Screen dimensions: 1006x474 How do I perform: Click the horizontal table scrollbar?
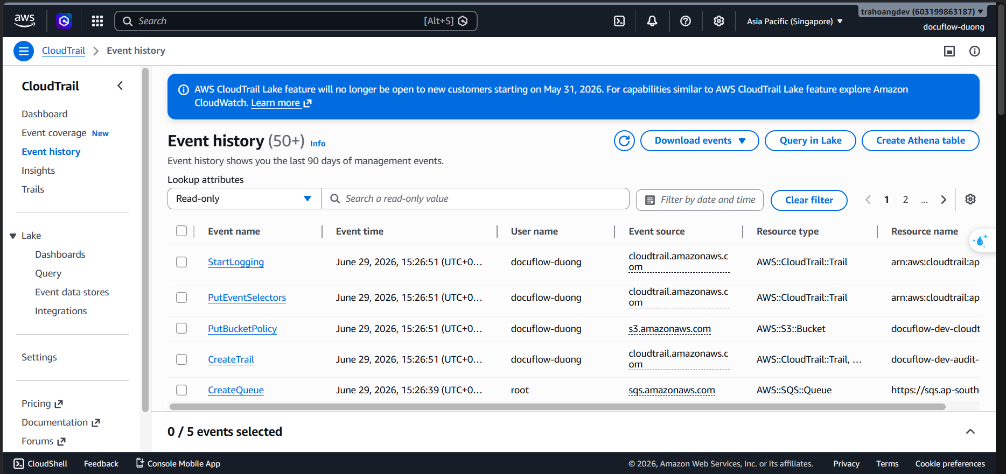(557, 407)
